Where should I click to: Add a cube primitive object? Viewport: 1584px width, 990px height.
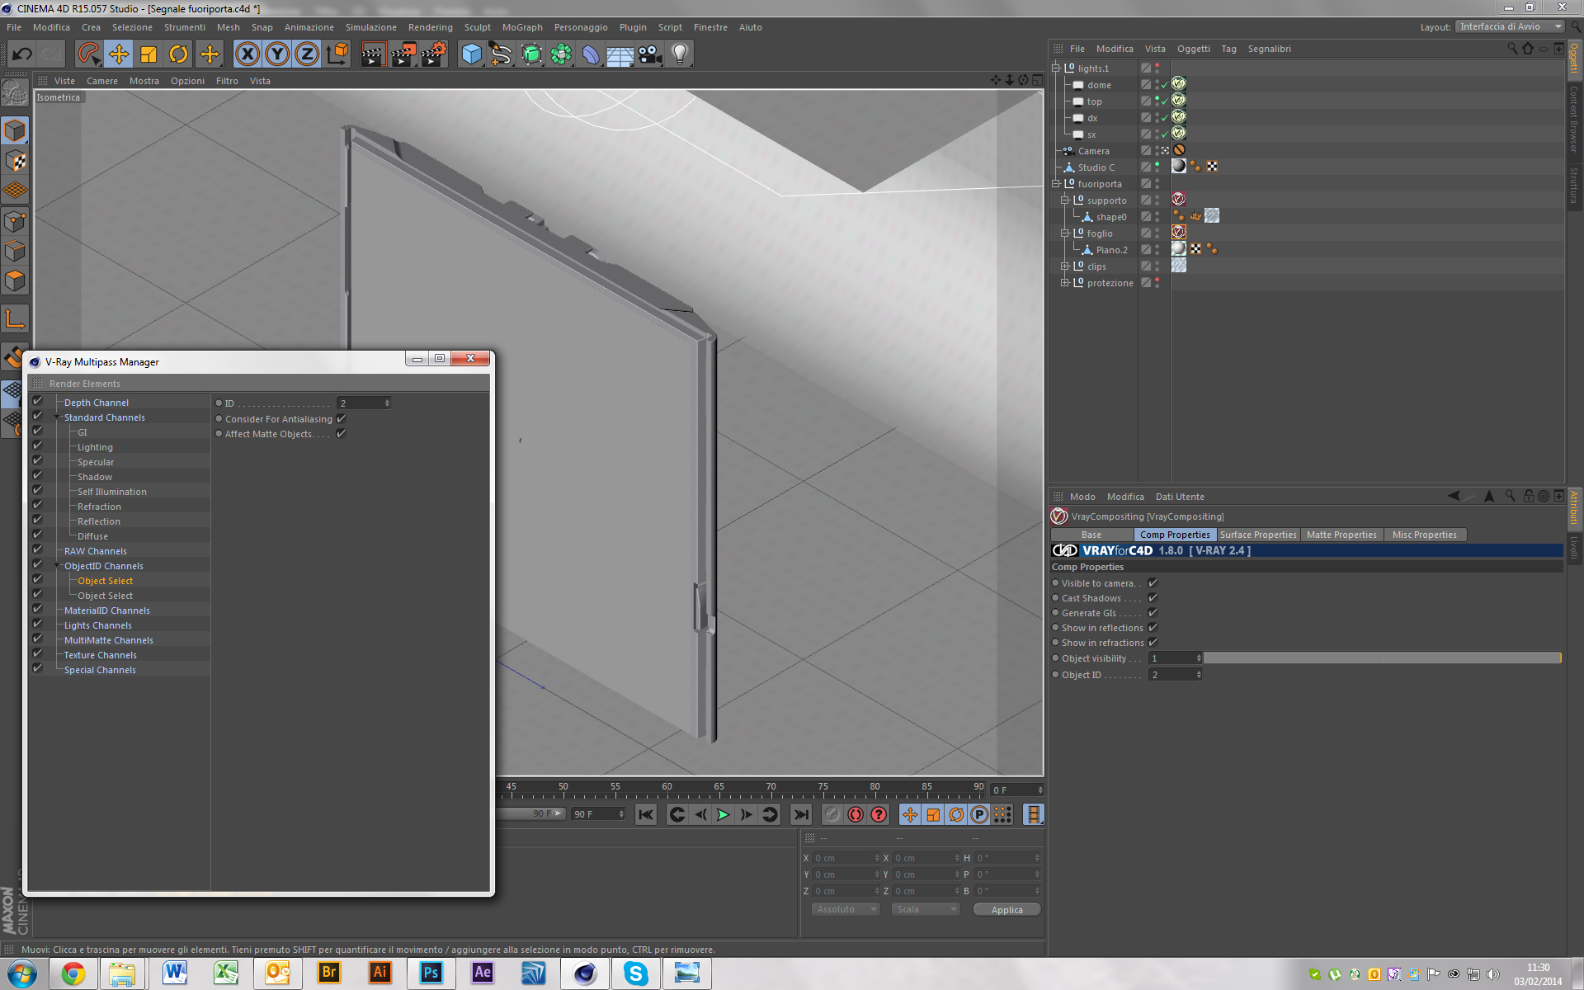click(471, 54)
